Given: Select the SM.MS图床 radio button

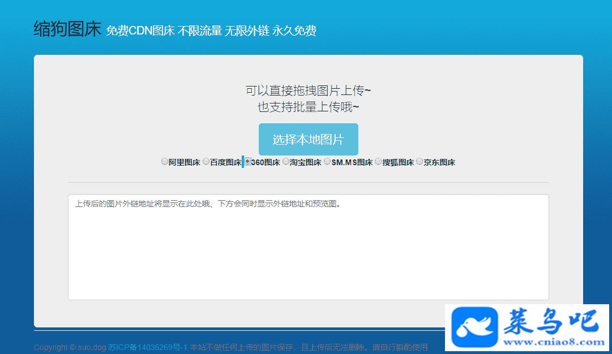Looking at the screenshot, I should [327, 161].
